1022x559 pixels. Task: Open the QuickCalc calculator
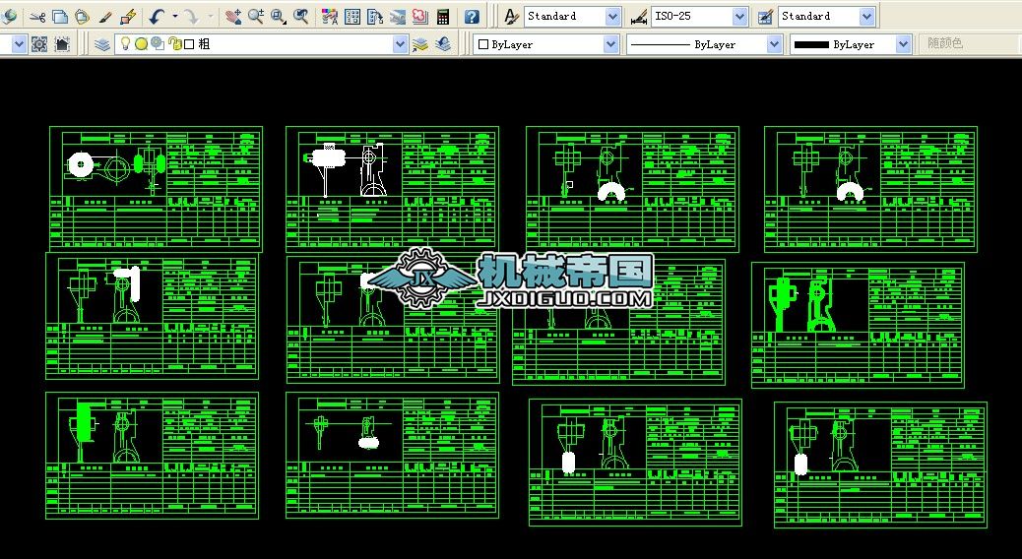pos(443,17)
